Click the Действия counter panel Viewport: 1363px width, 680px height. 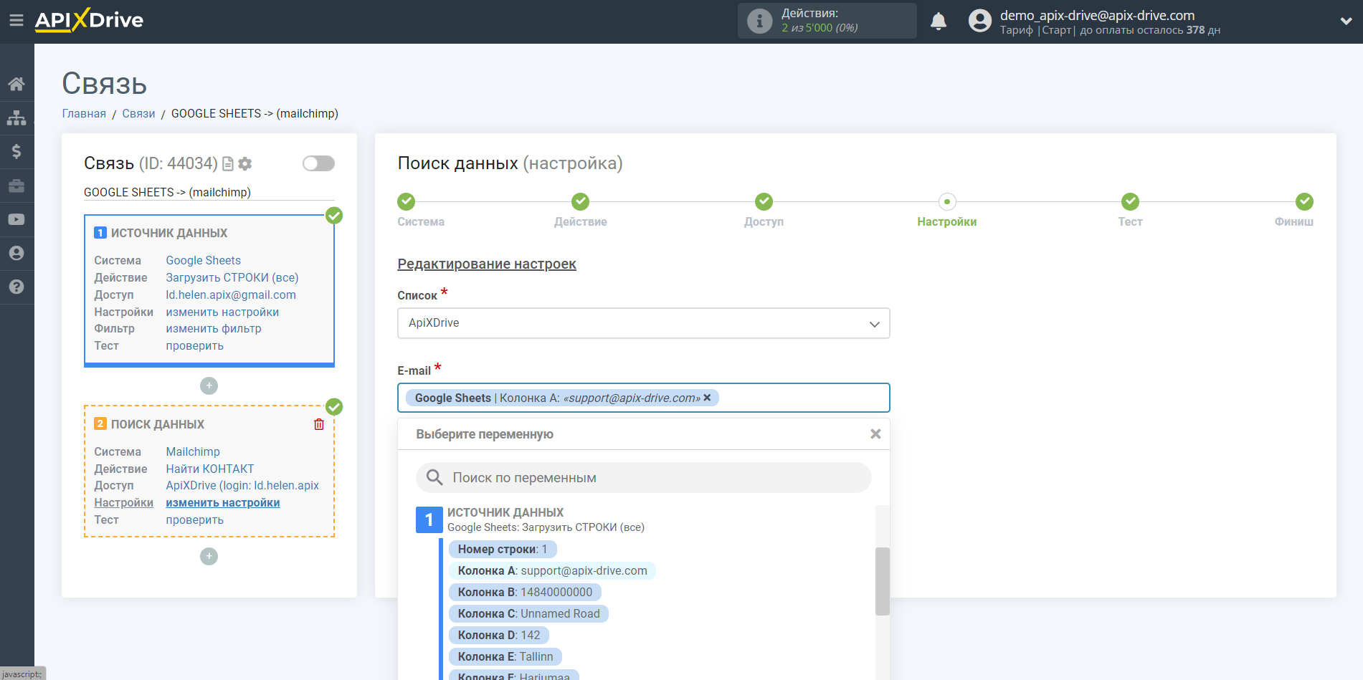tap(827, 21)
